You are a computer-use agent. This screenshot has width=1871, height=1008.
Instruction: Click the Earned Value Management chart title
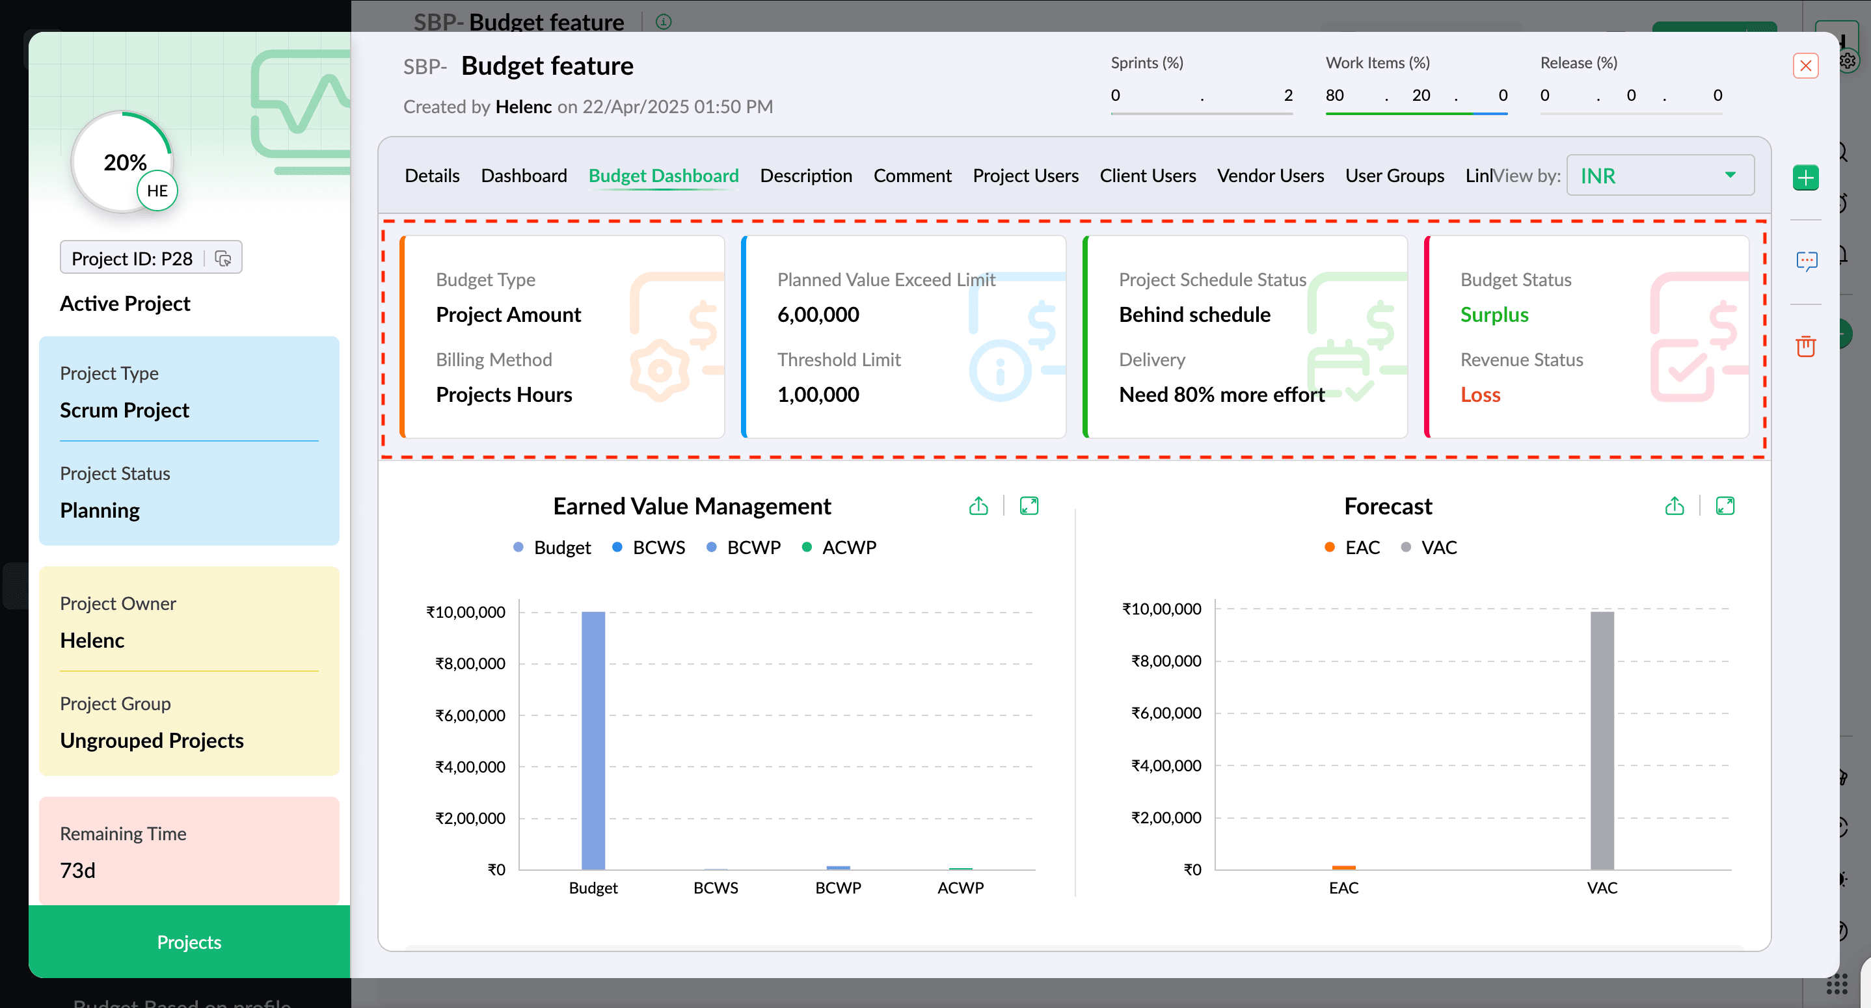pos(692,506)
